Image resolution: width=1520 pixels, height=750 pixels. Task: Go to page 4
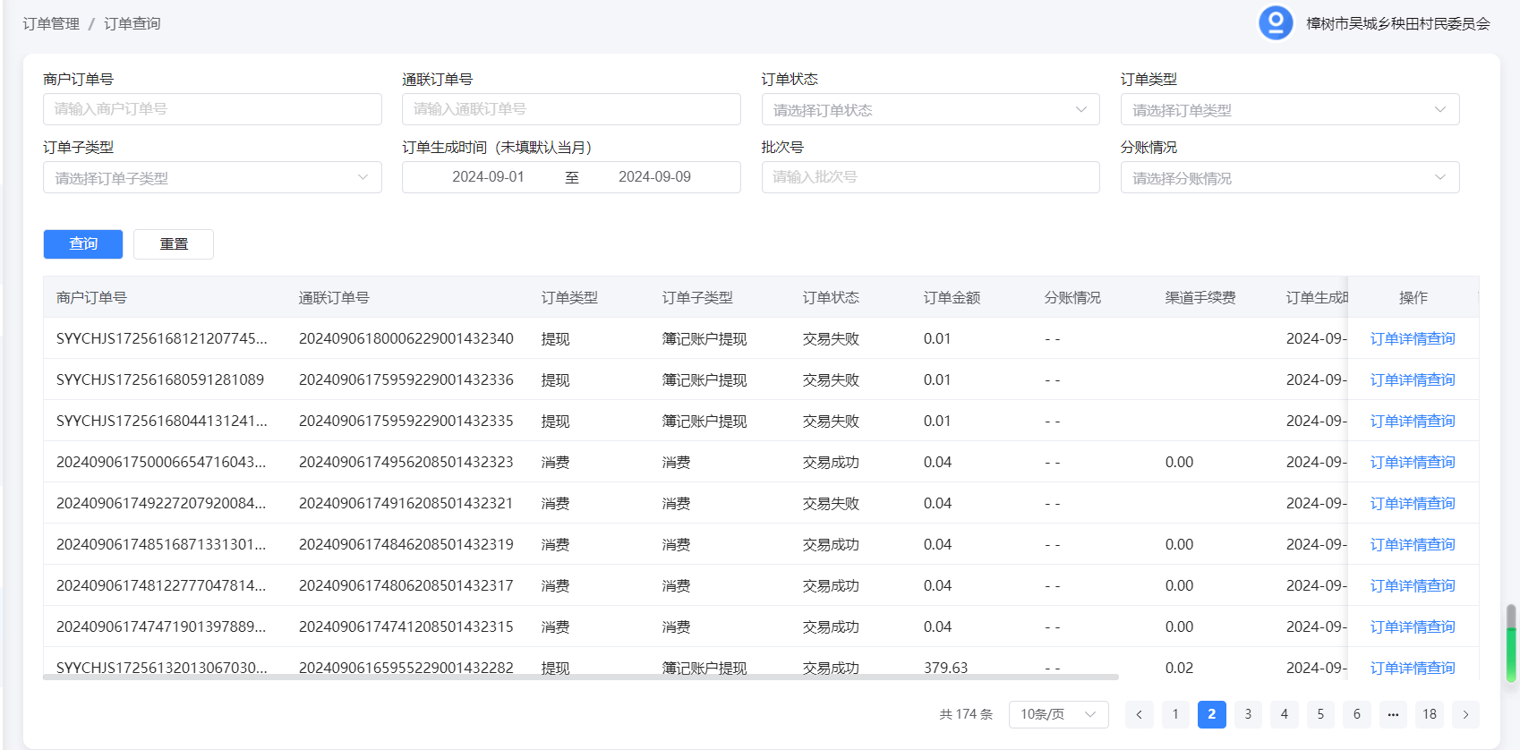pos(1285,714)
